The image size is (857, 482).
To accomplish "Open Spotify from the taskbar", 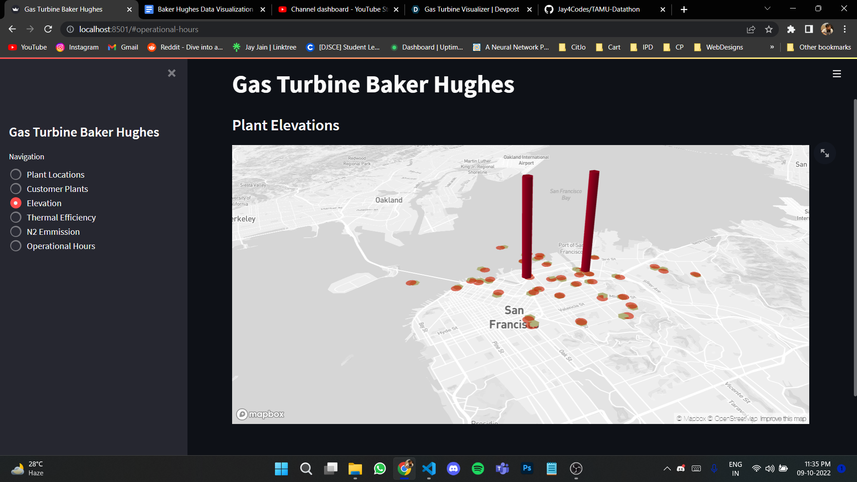I will [478, 468].
